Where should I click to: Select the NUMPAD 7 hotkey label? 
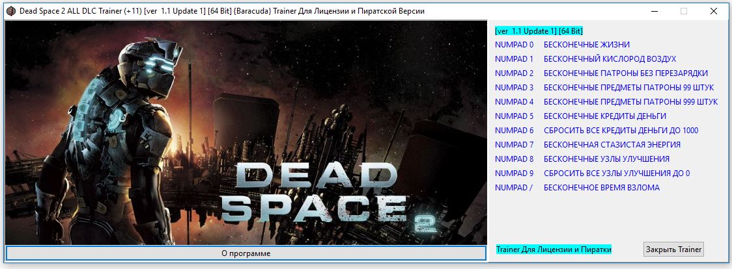click(514, 144)
